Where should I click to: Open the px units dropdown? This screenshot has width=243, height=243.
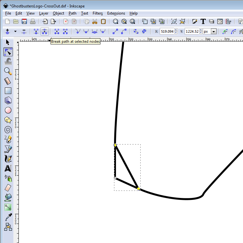point(214,32)
